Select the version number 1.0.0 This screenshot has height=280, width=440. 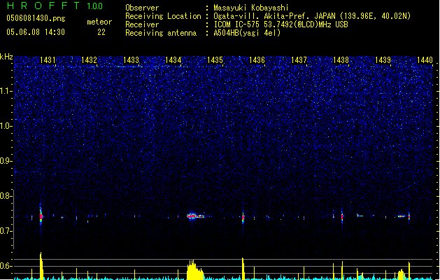click(x=95, y=6)
